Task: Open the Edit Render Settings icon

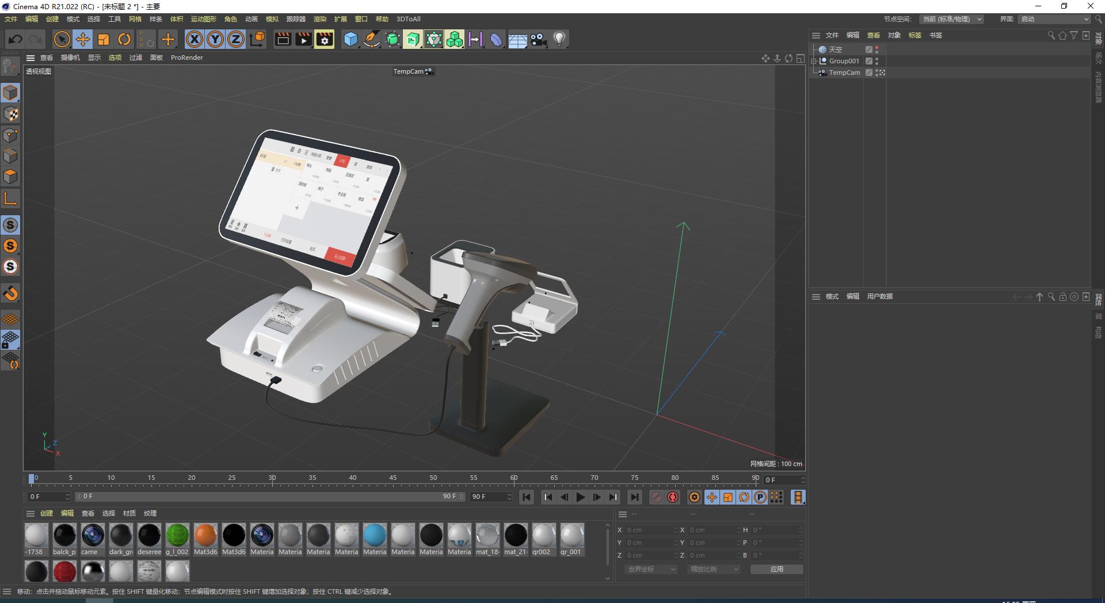Action: 325,39
